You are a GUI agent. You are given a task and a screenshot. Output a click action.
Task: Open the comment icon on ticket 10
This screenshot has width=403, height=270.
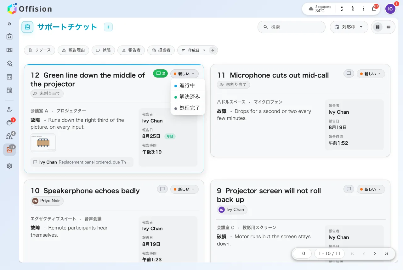point(162,189)
